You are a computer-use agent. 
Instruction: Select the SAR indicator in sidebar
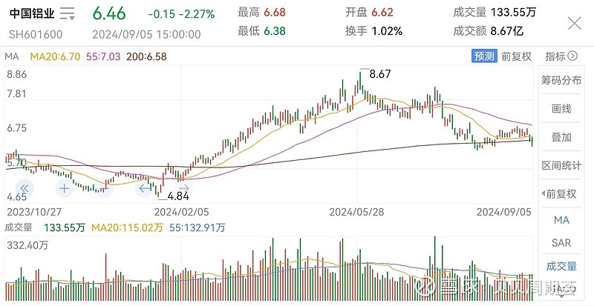(561, 243)
